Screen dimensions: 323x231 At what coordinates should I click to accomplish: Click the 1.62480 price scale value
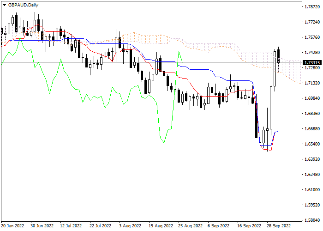[x=312, y=175]
